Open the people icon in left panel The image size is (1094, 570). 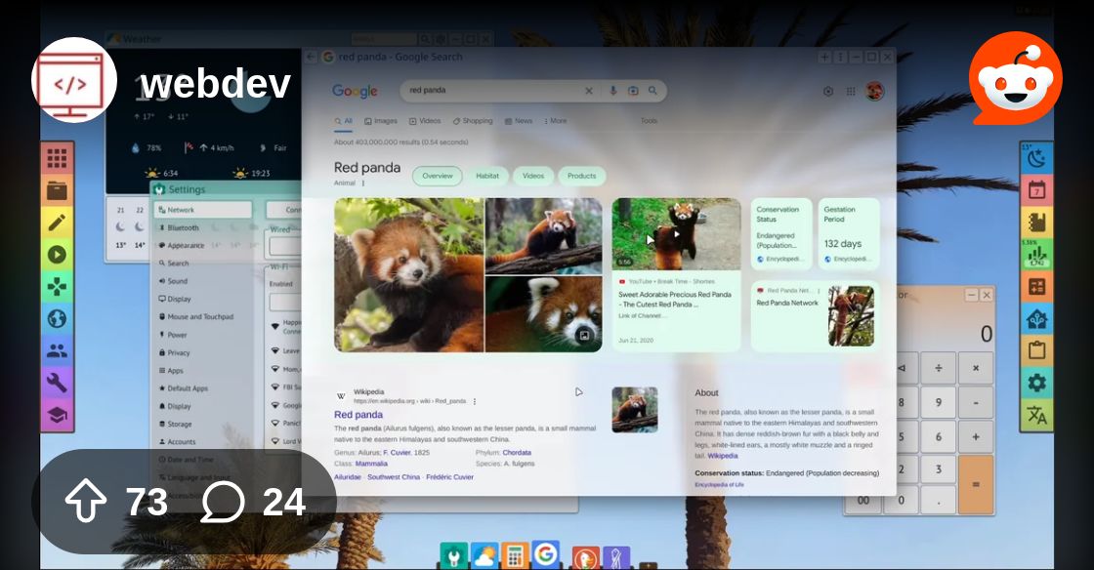pos(58,350)
